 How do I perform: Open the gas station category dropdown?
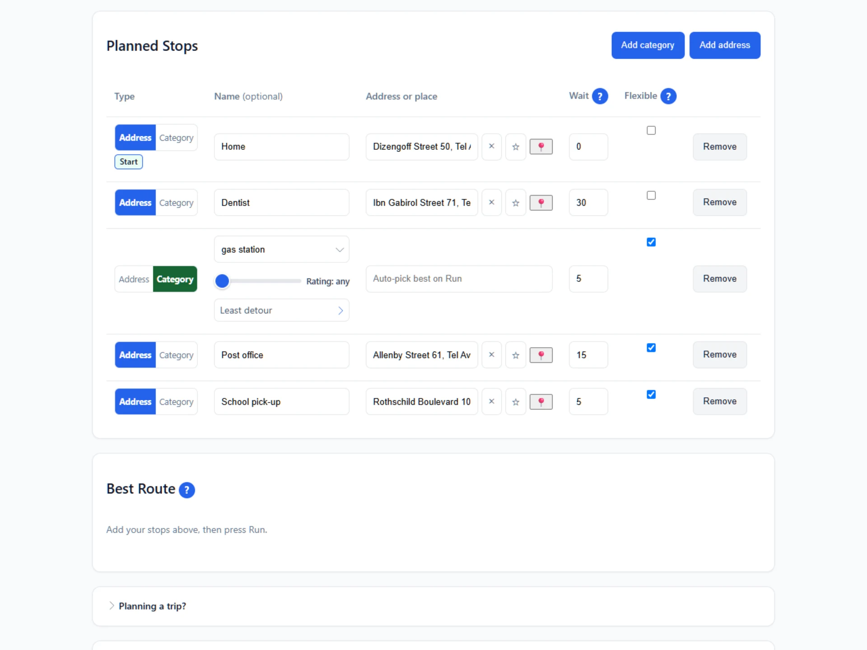coord(281,250)
